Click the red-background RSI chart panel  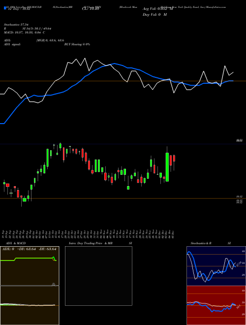click(x=216, y=305)
